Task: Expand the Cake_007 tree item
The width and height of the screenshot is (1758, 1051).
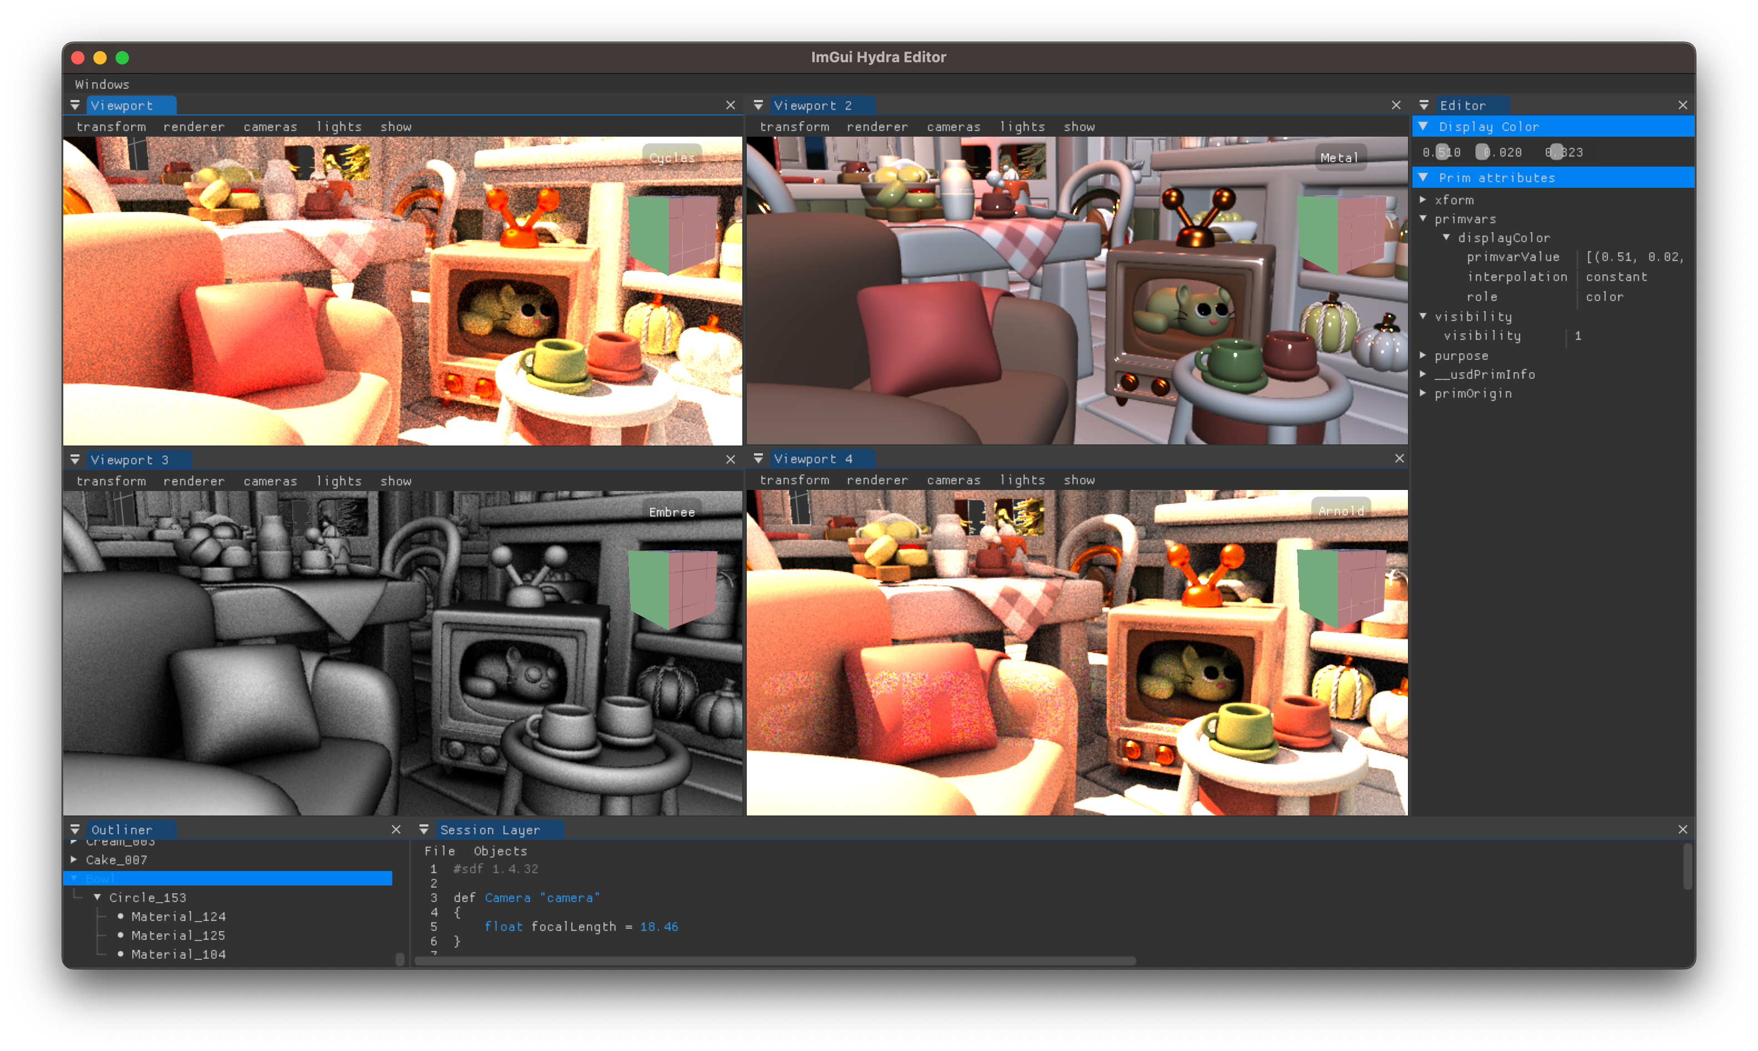Action: [x=74, y=860]
